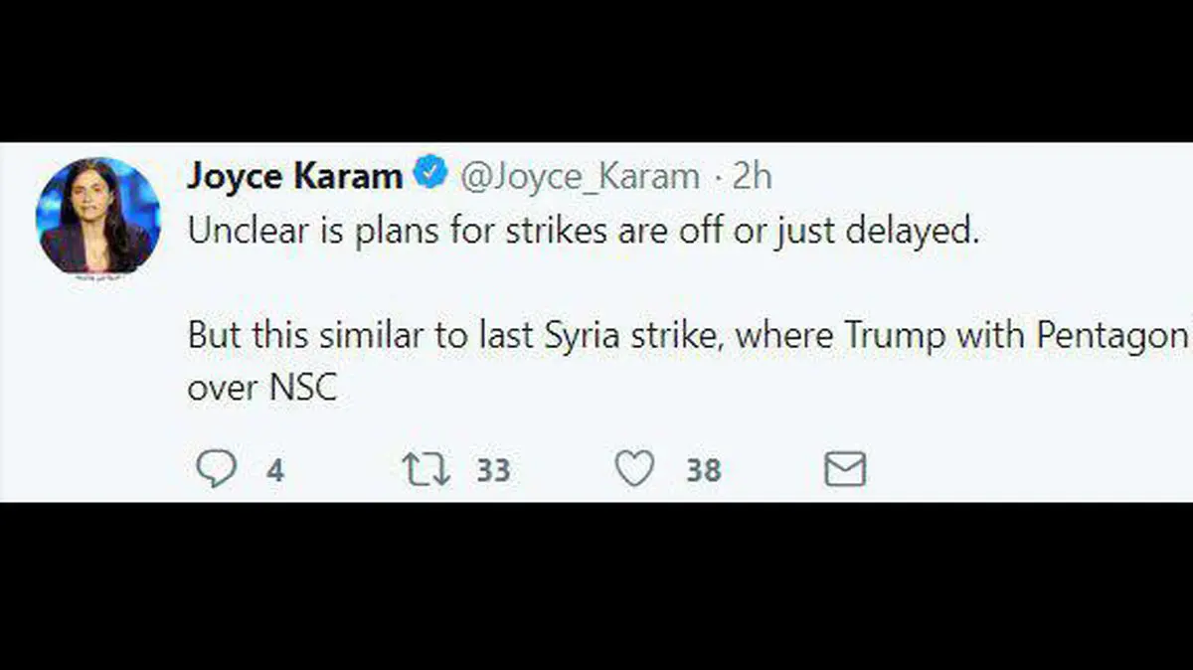Click the retweet count 33

[492, 470]
